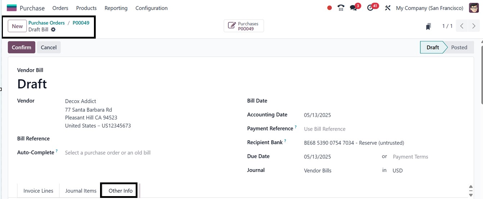The image size is (483, 199).
Task: Open the Draft Bill gear actions menu
Action: (53, 30)
